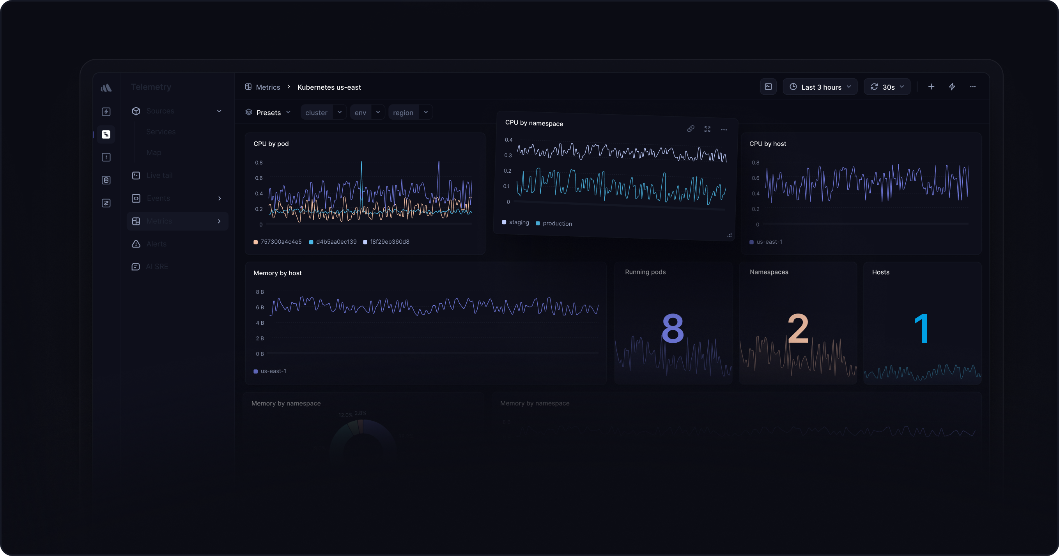Open the cluster filter dropdown
This screenshot has width=1059, height=556.
tap(323, 112)
